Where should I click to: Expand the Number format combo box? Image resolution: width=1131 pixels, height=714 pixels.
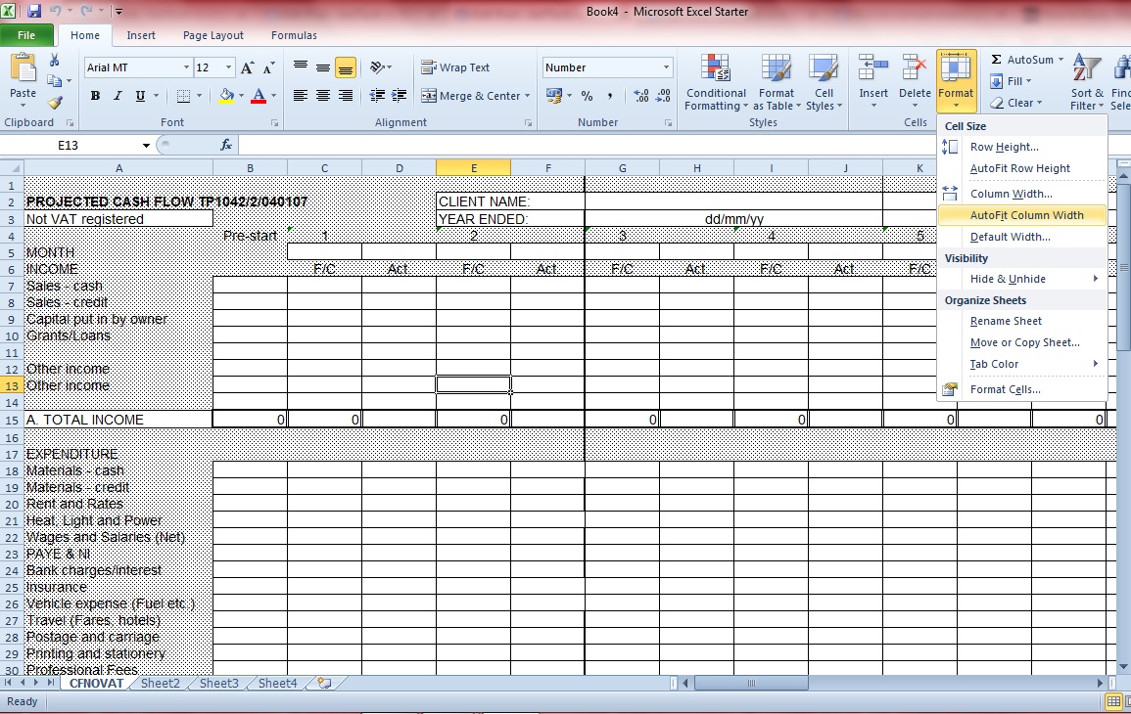point(667,67)
